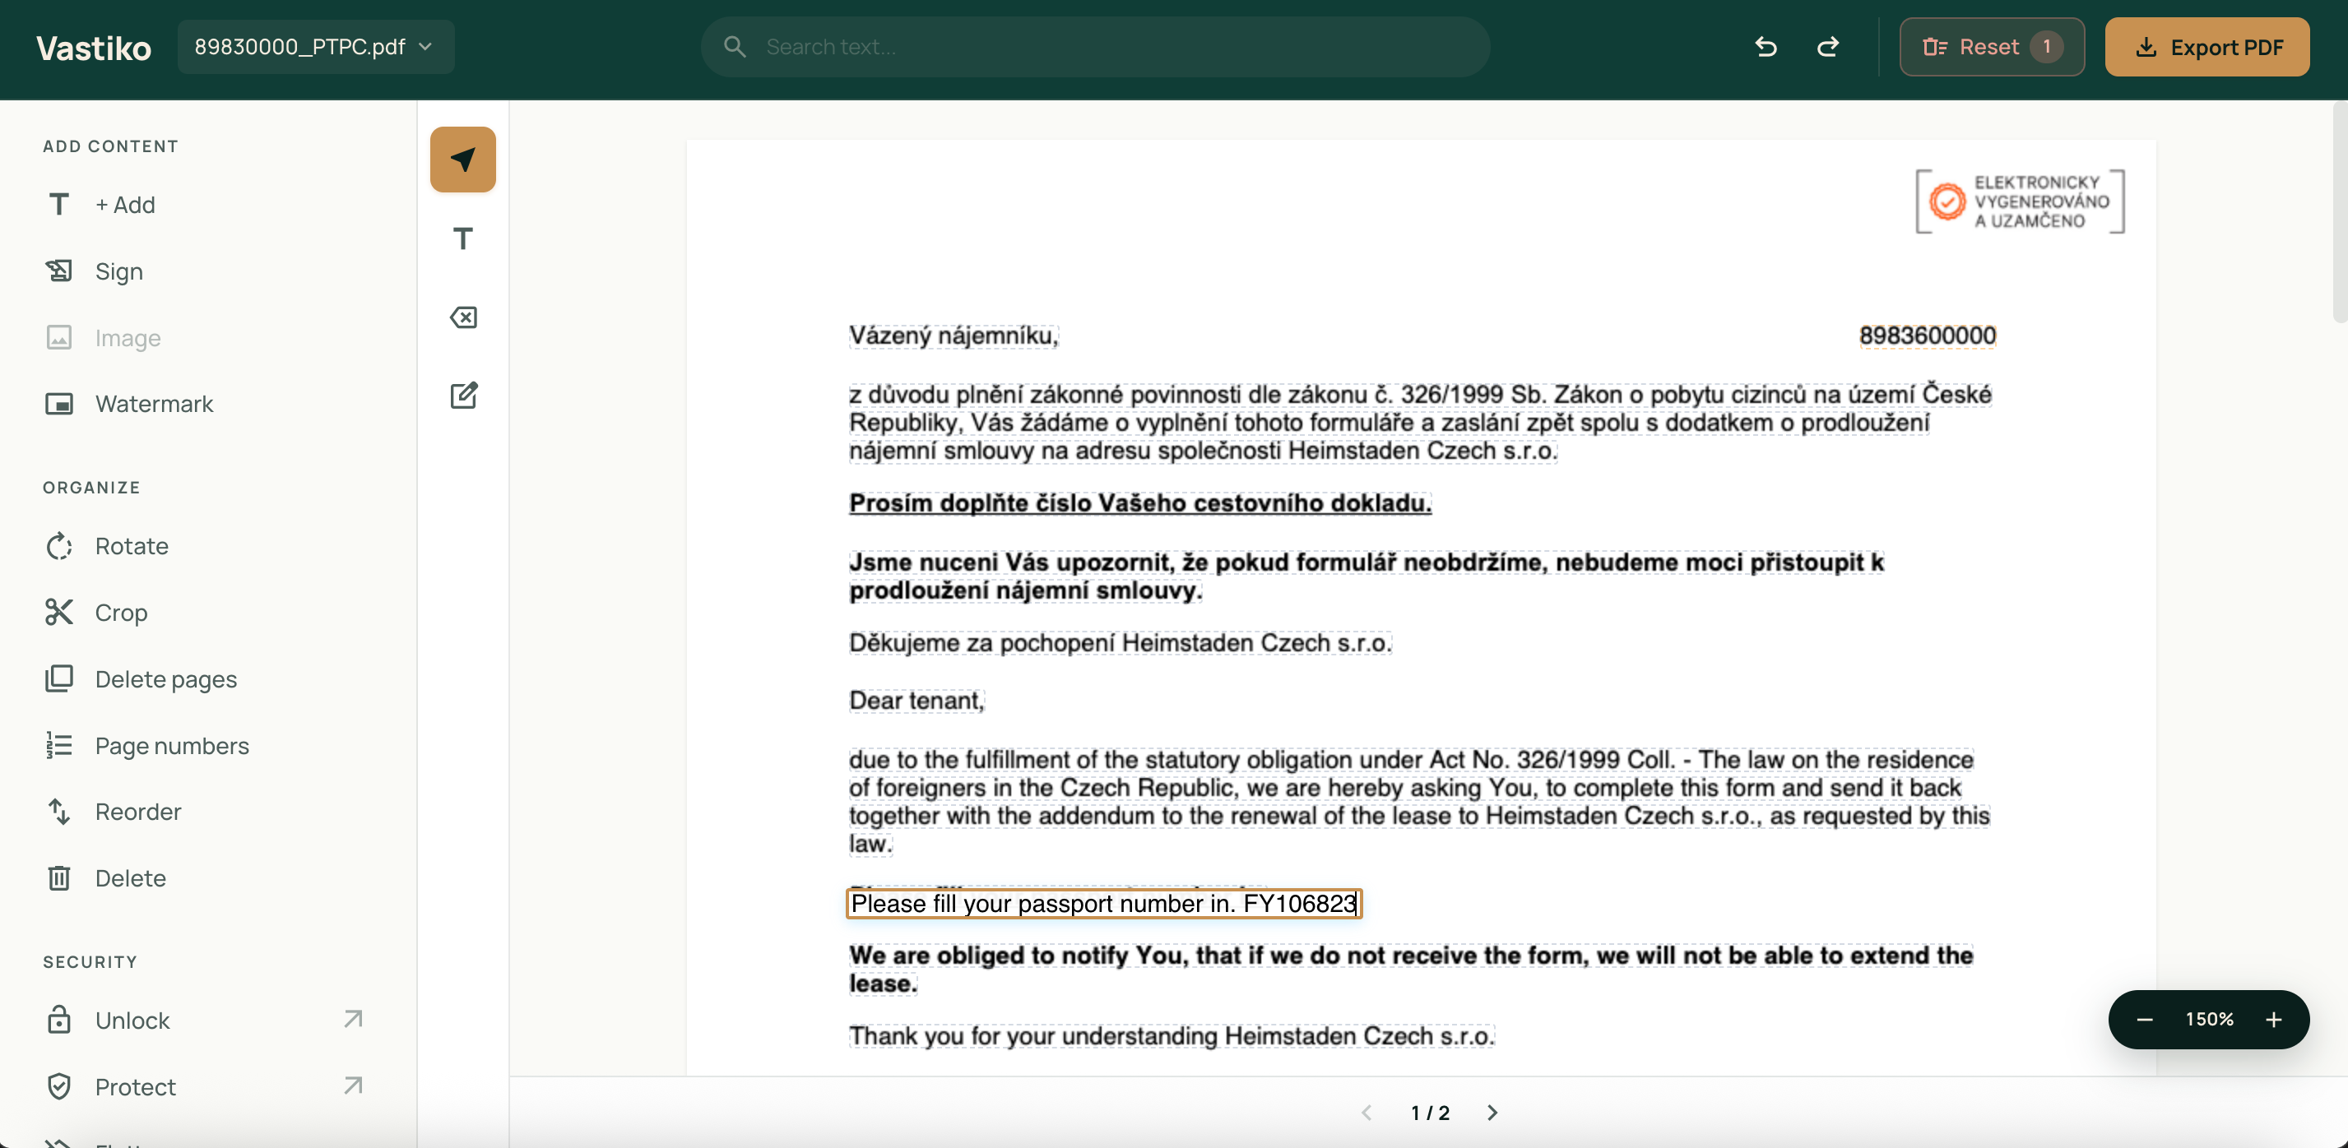Click the Search text input field
The height and width of the screenshot is (1148, 2348).
(x=1094, y=47)
